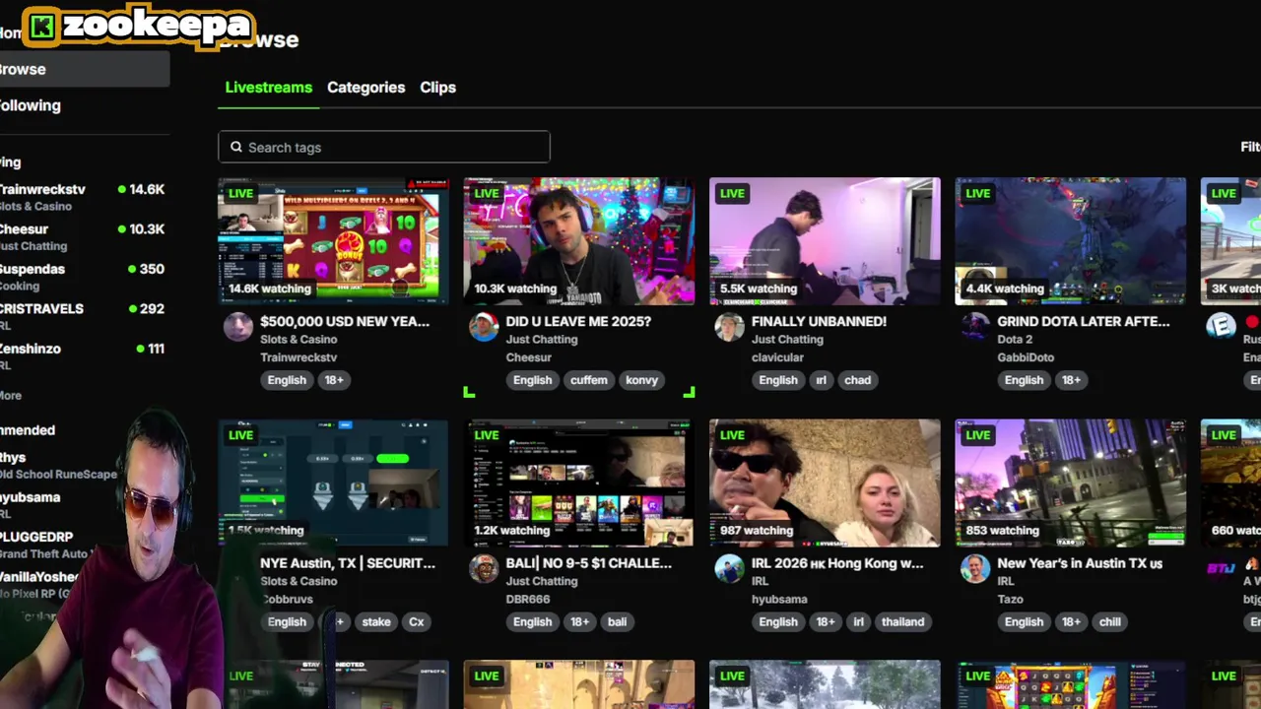Open stream title BALI| NO 9-5 $1 CHALLE...
1261x709 pixels.
click(588, 563)
